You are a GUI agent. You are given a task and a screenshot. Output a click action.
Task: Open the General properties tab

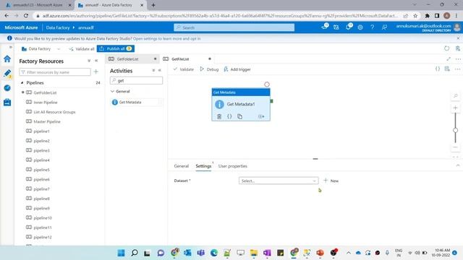[x=182, y=166]
